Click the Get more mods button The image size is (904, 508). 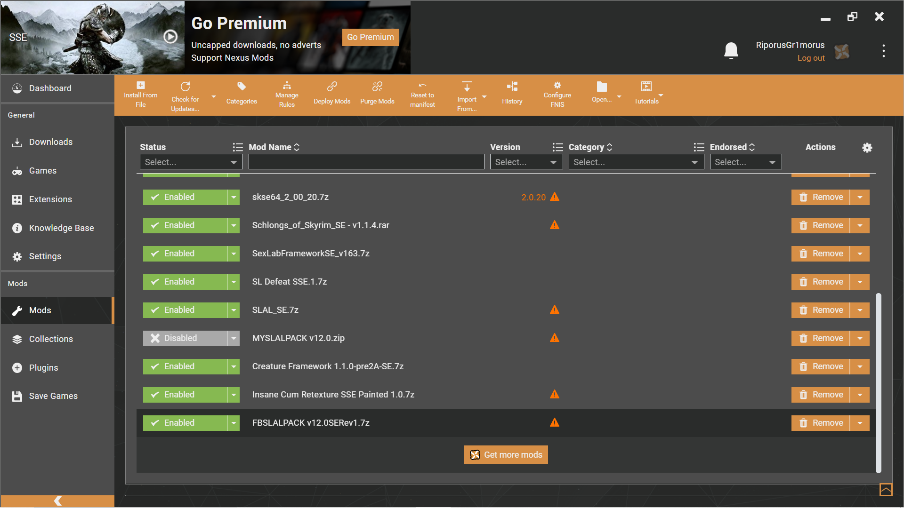point(506,454)
